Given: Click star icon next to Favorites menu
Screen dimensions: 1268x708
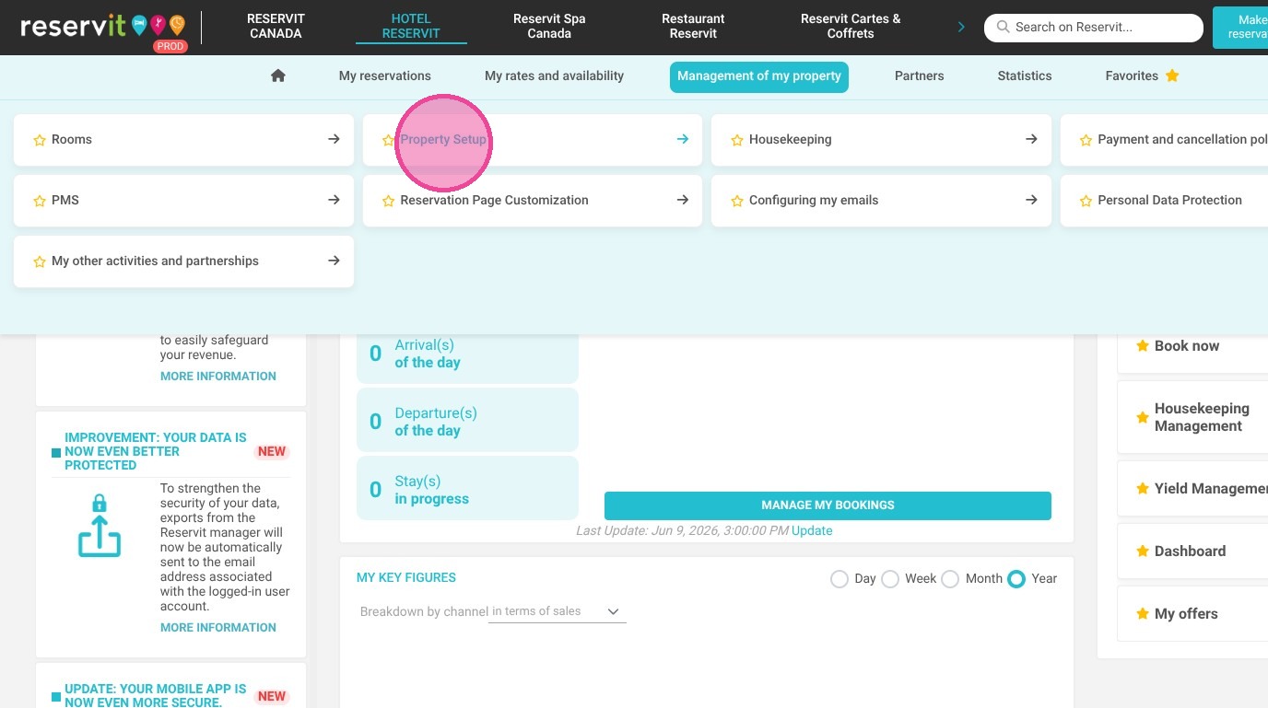Looking at the screenshot, I should (x=1172, y=75).
